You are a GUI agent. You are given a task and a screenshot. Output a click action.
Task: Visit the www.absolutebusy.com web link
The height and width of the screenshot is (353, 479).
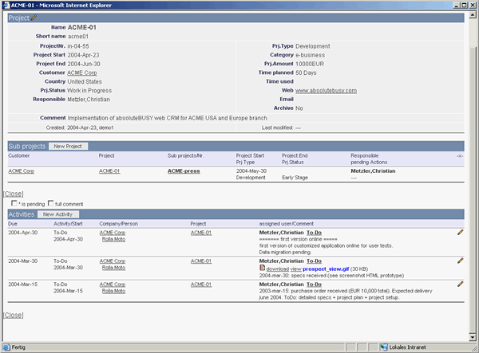click(x=324, y=90)
